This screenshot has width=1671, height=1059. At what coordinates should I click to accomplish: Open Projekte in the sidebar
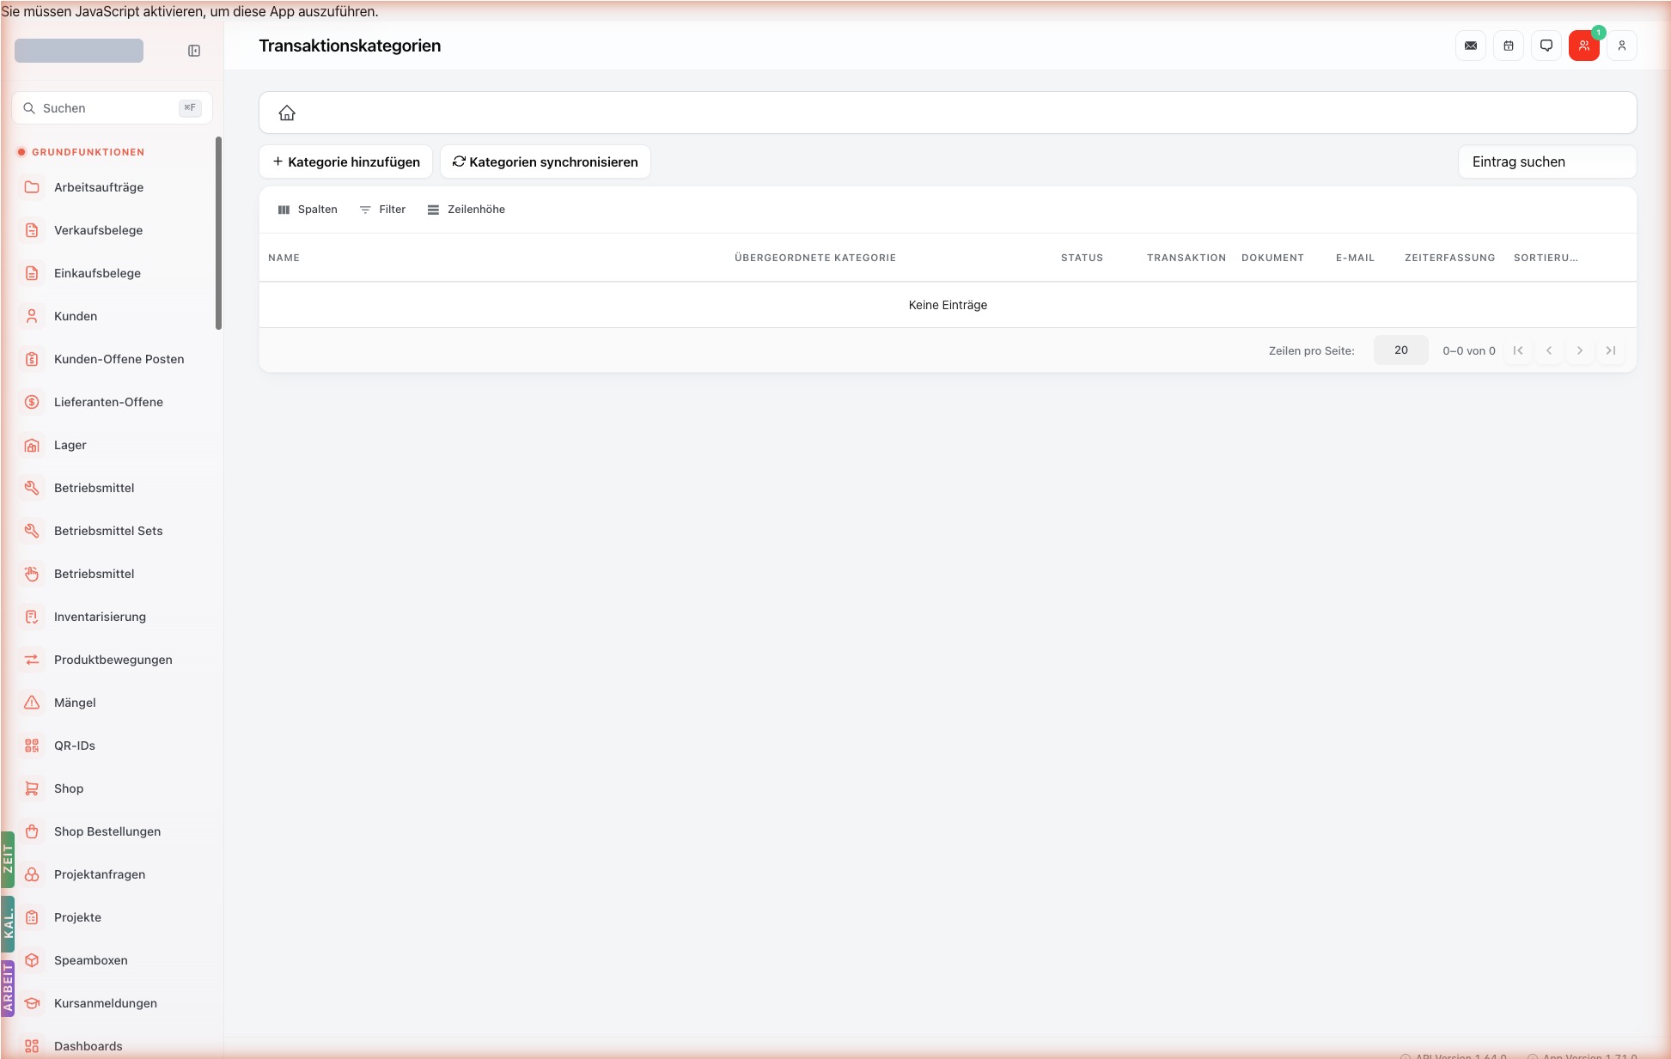point(113,917)
